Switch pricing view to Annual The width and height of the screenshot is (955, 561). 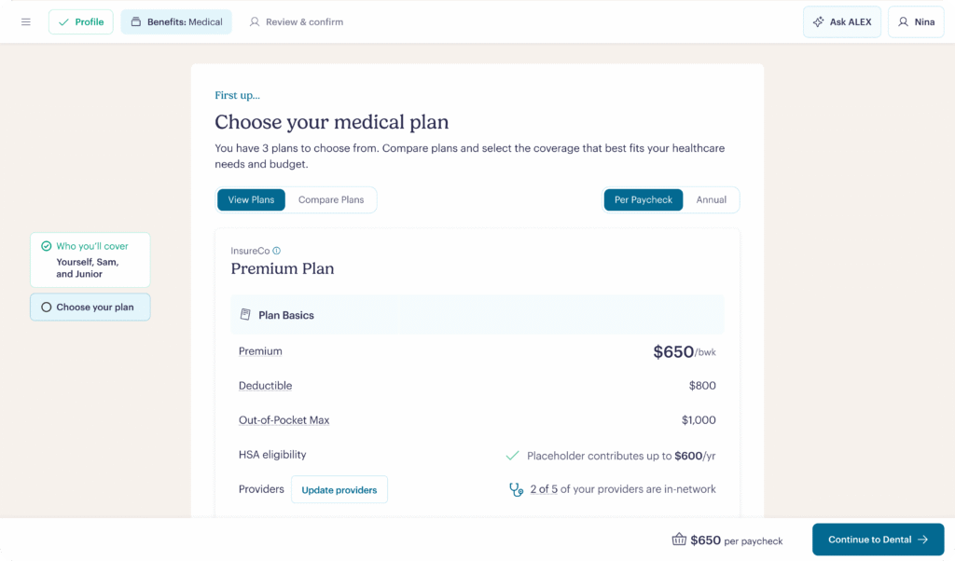(712, 199)
